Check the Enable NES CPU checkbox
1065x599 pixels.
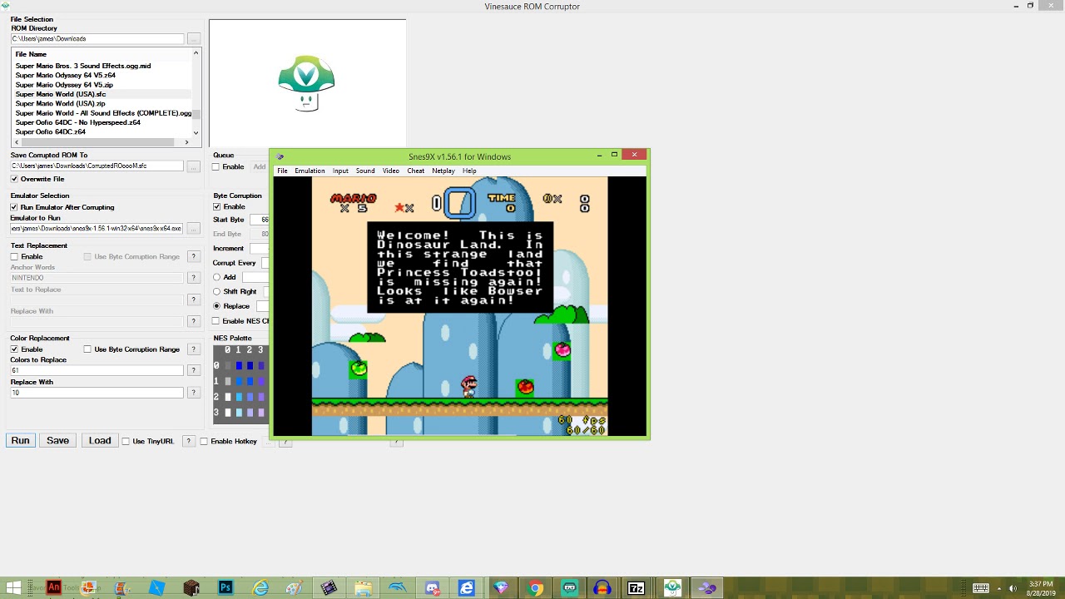[216, 321]
